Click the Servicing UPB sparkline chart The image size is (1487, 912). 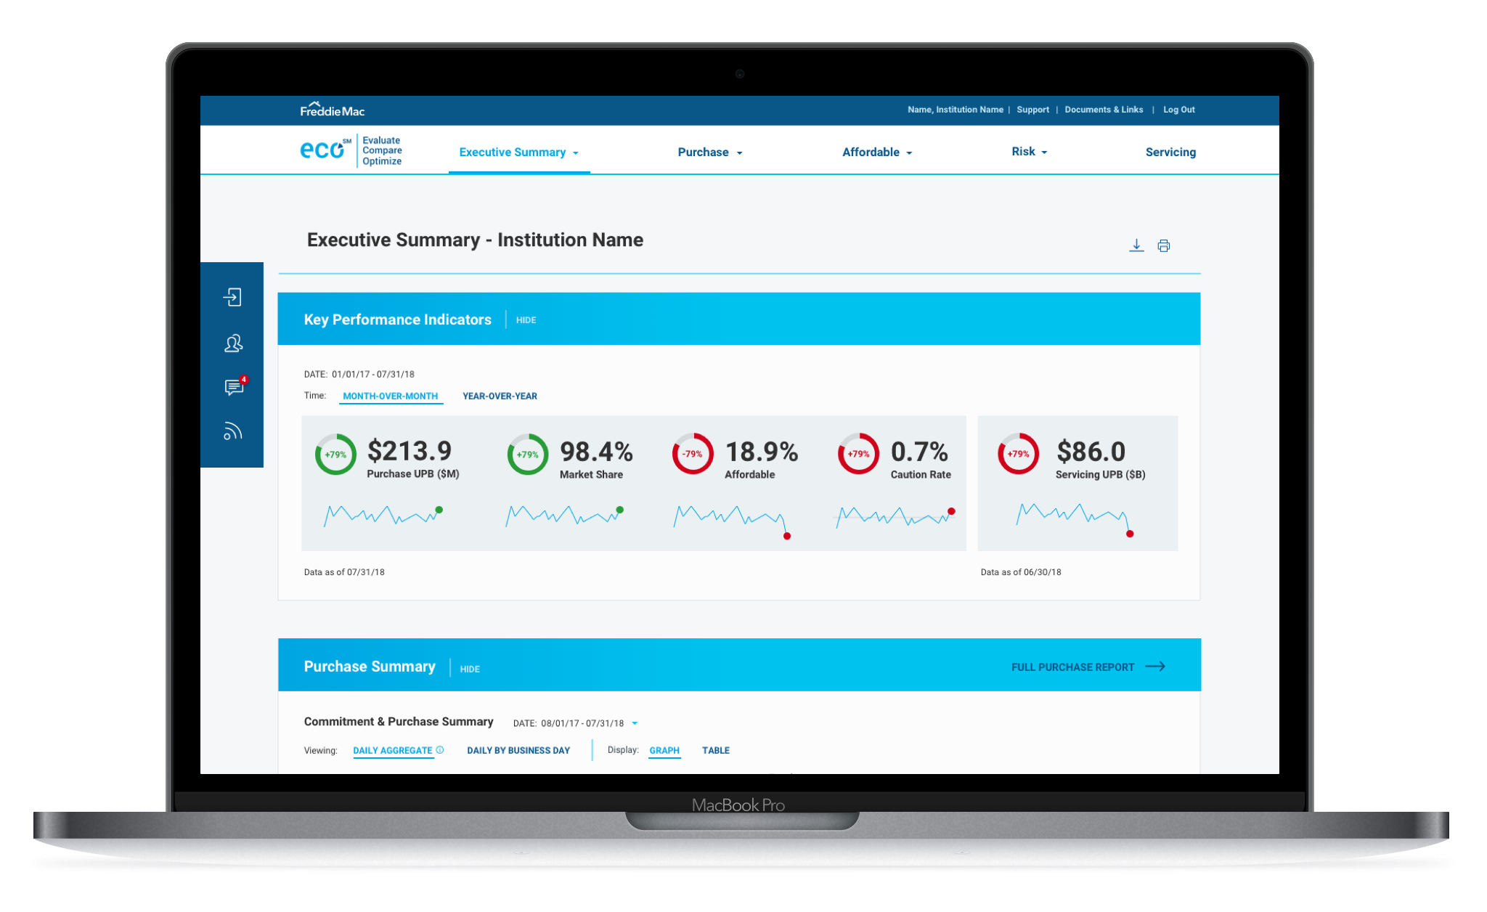(x=1073, y=517)
